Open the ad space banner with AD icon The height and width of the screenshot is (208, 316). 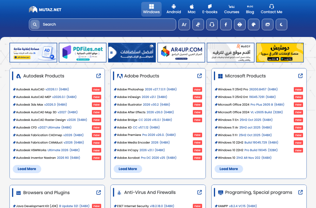(33, 52)
